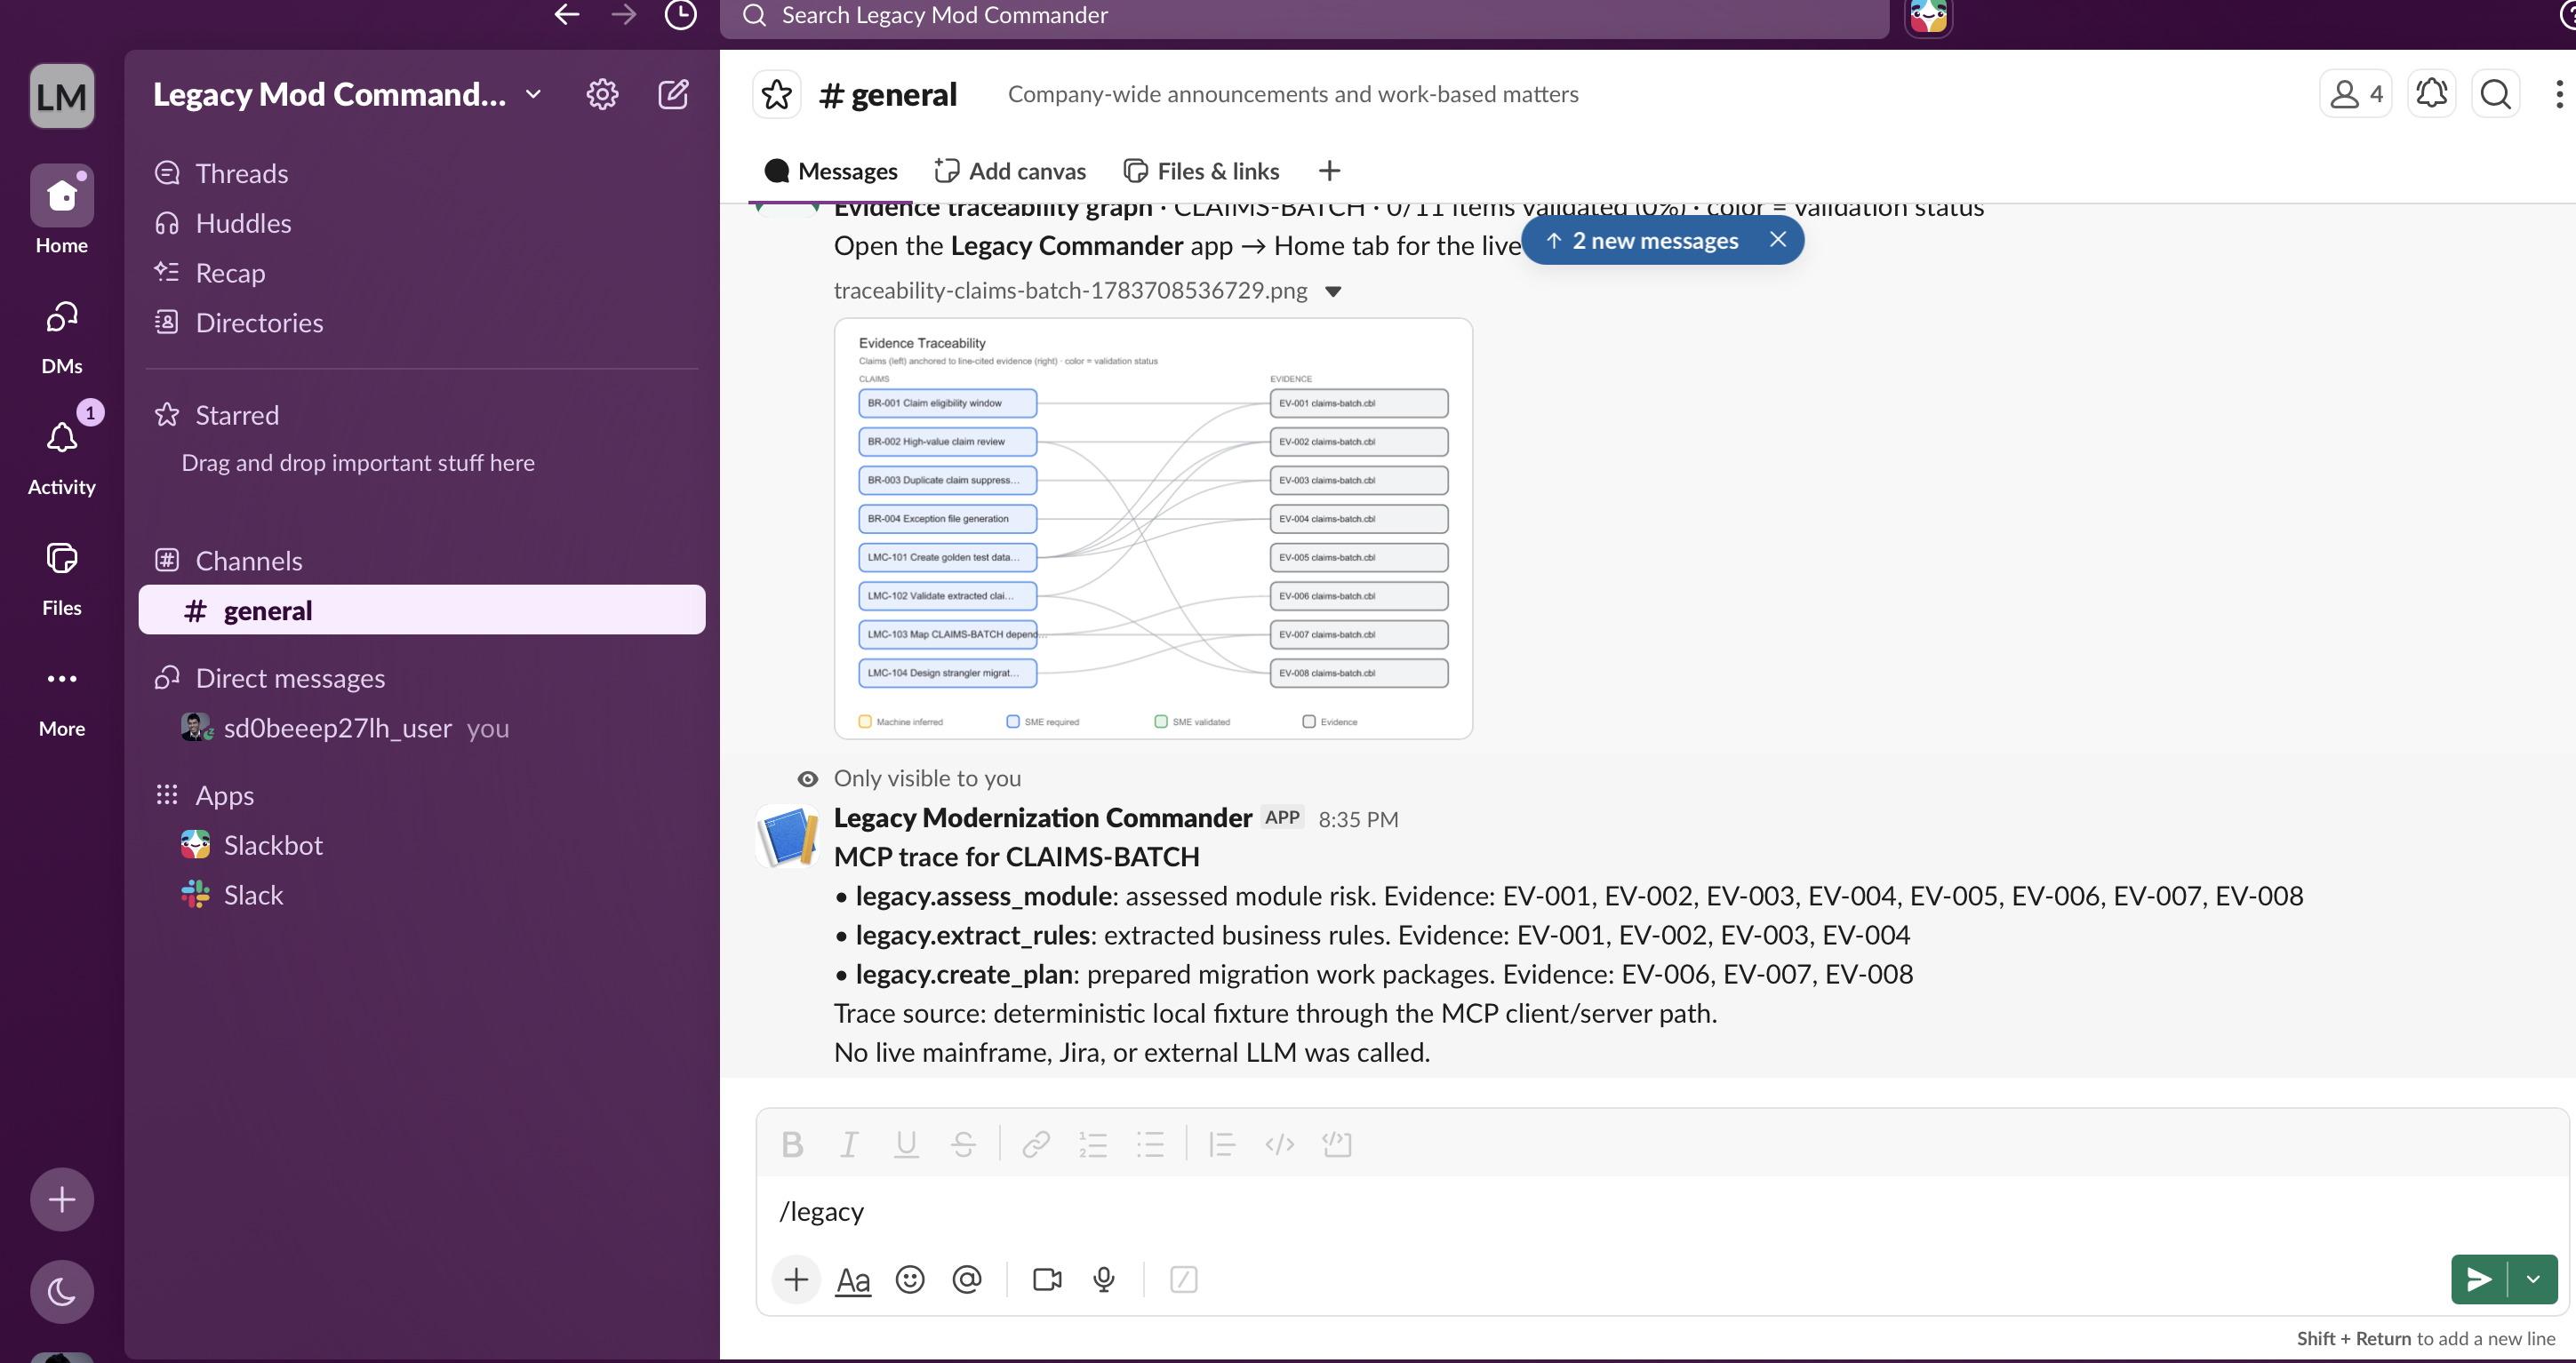Open the general channel title details
This screenshot has height=1363, width=2576.
click(887, 94)
